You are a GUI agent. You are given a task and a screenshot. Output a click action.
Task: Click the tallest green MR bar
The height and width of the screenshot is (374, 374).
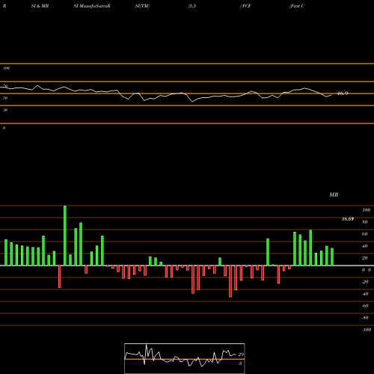(x=65, y=236)
